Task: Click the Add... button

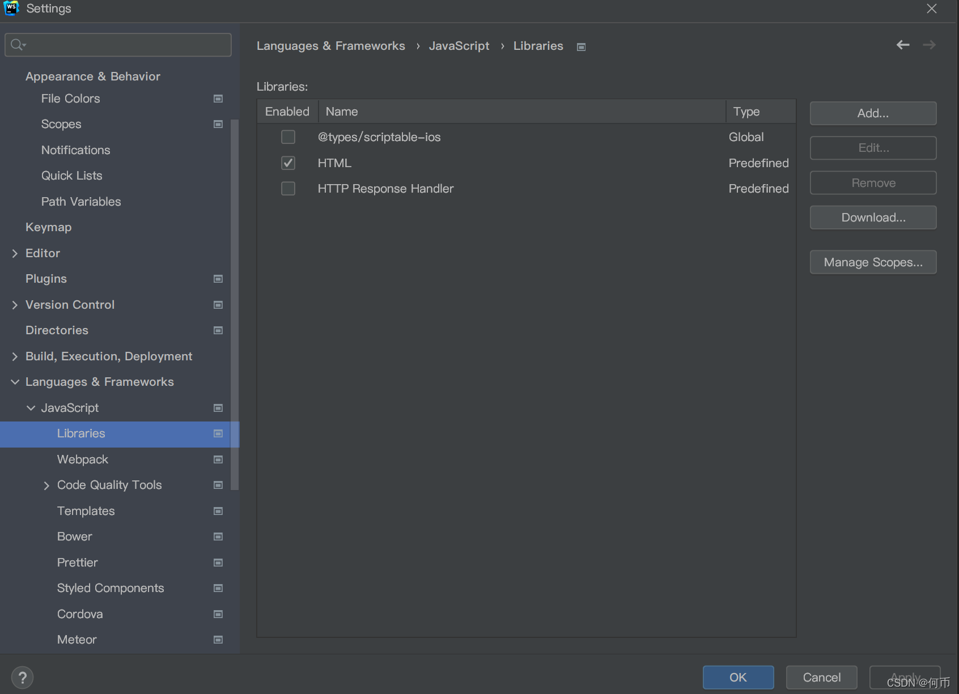Action: click(x=873, y=113)
